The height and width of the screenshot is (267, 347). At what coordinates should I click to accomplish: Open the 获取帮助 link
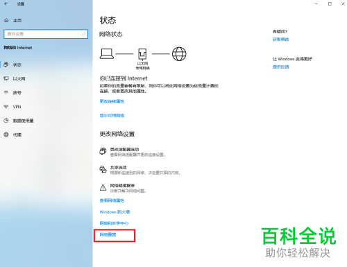coord(281,40)
